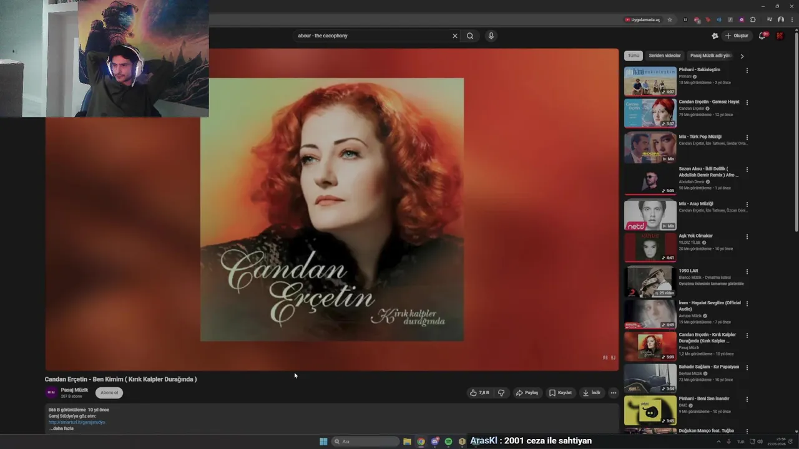Dislike the video with thumbs down

click(x=501, y=393)
